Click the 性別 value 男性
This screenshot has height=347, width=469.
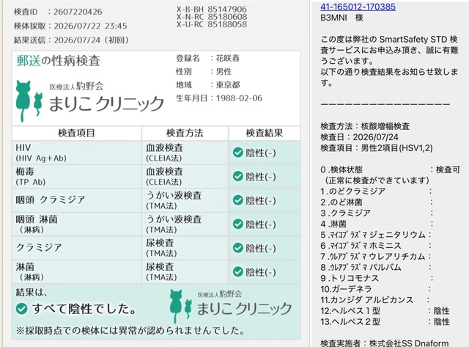click(x=224, y=72)
